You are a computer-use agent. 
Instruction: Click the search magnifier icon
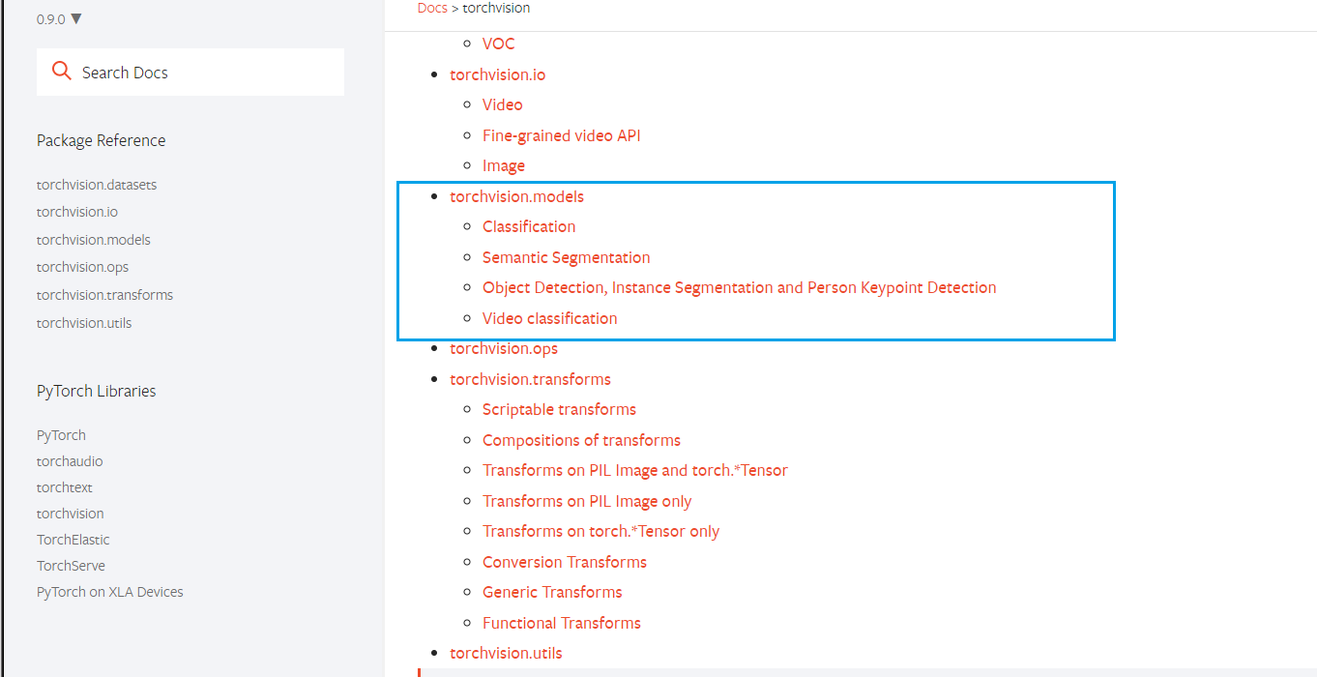pyautogui.click(x=62, y=72)
